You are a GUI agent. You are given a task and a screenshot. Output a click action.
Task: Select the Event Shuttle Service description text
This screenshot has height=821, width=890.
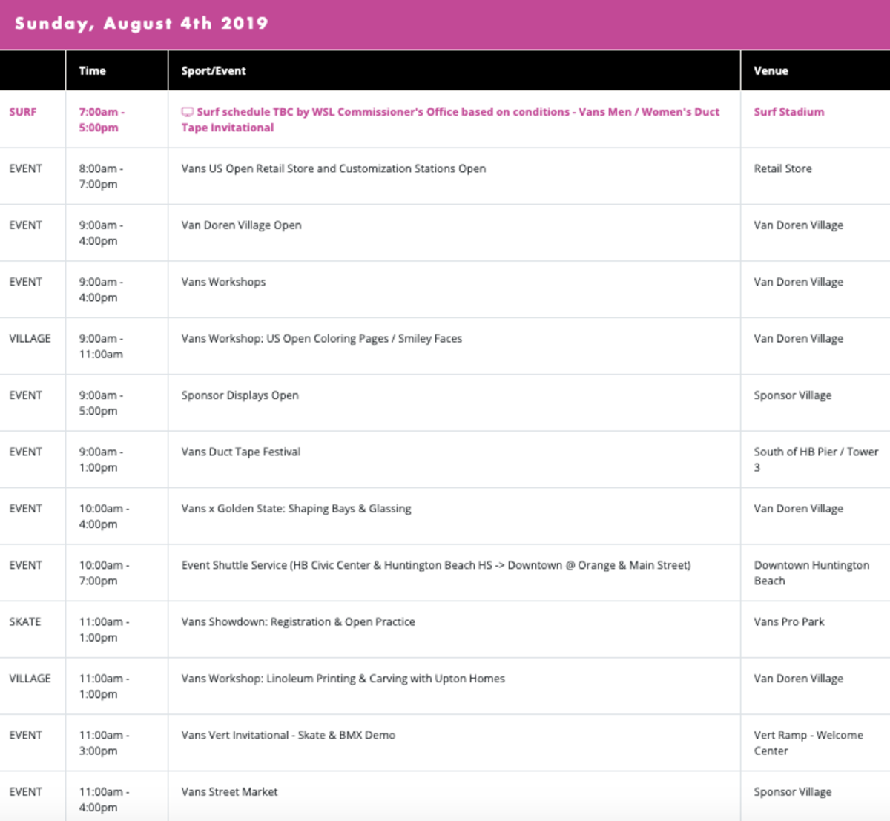436,565
